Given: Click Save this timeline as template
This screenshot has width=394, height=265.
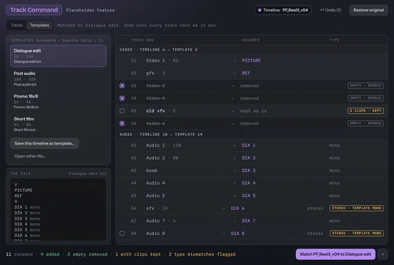Looking at the screenshot, I should coord(44,143).
